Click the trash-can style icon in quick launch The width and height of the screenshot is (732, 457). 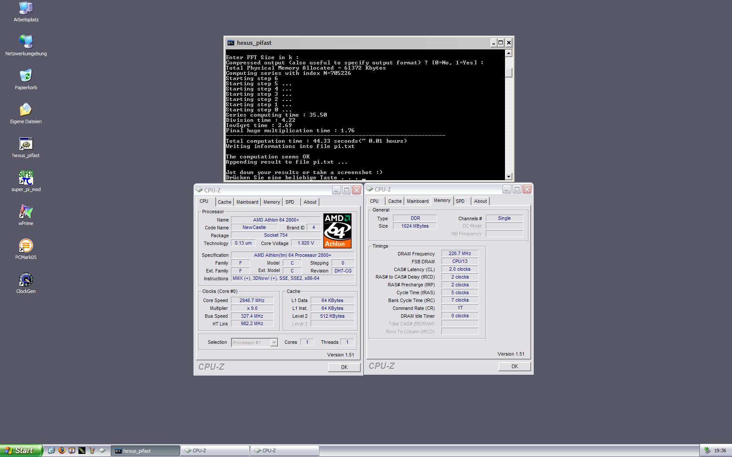tap(91, 450)
